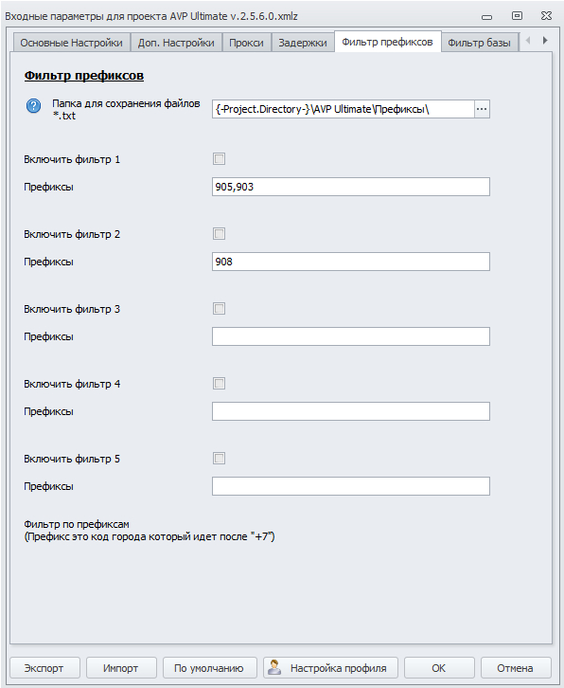Click the folder path input field
The image size is (564, 688).
pos(344,109)
